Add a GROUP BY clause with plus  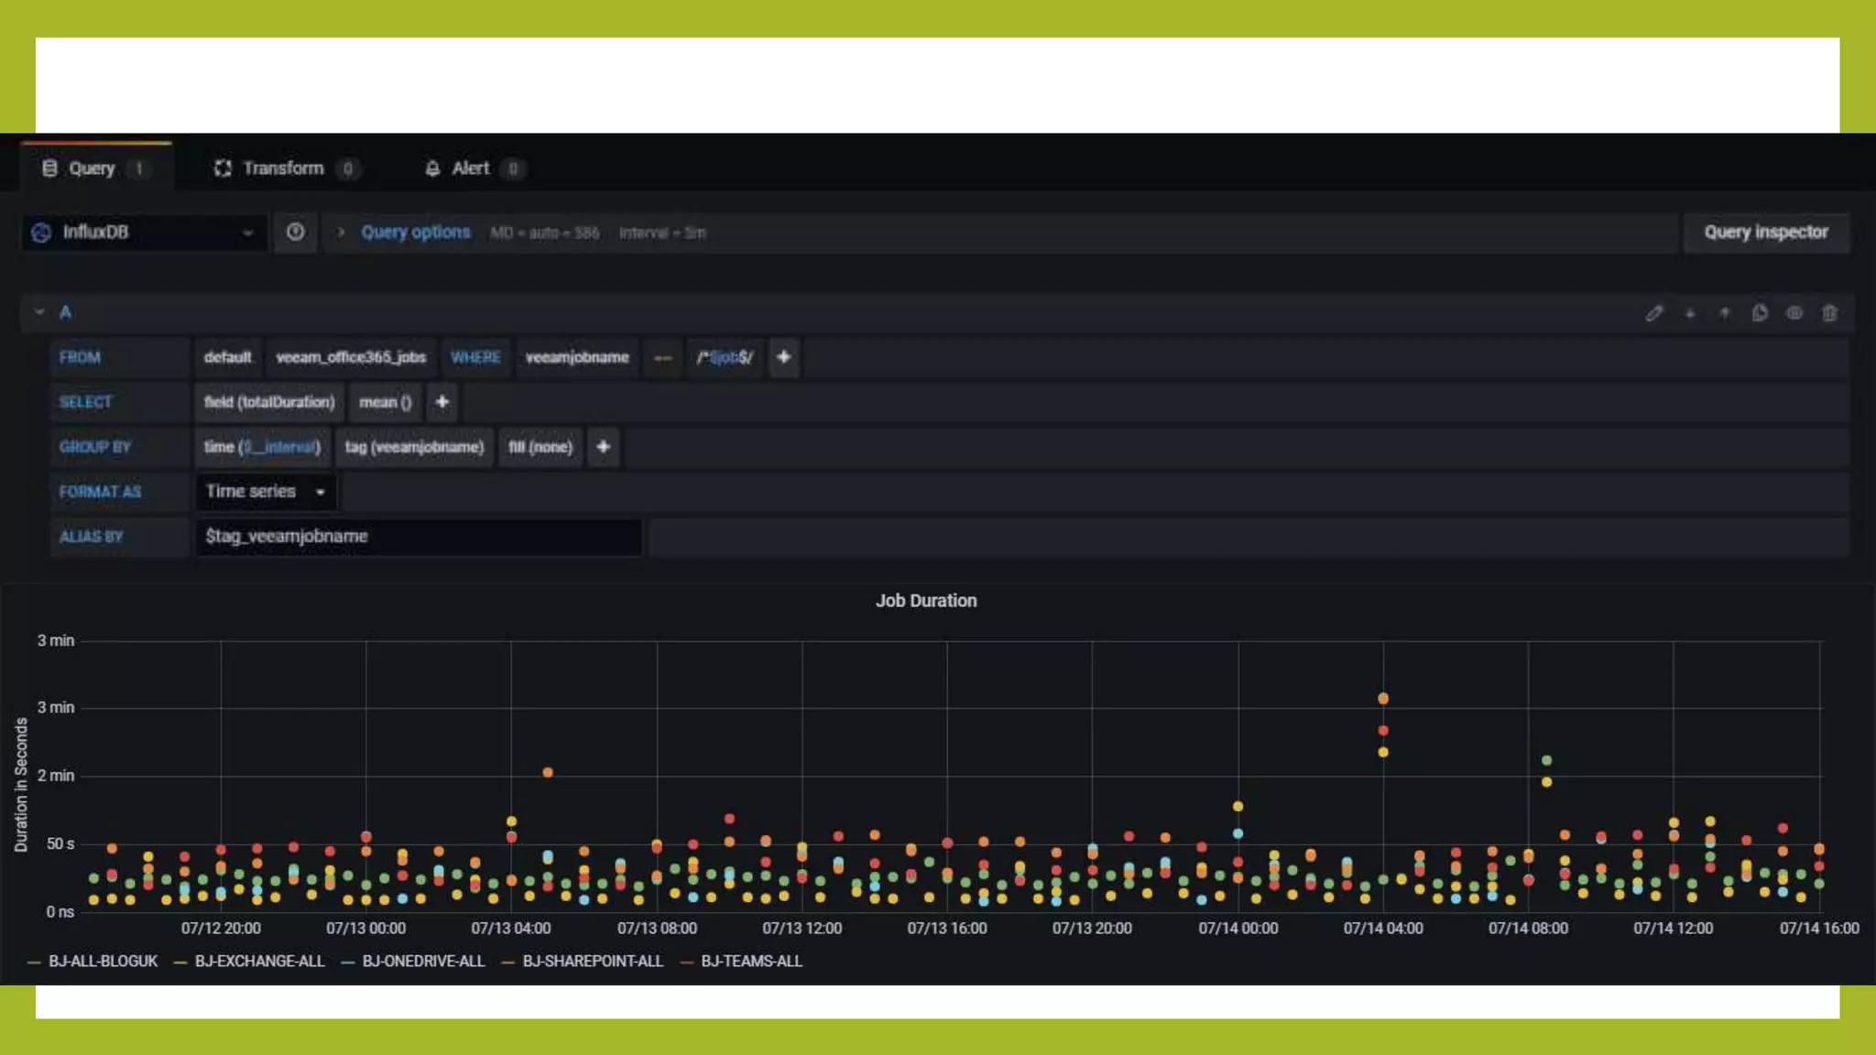(x=603, y=447)
